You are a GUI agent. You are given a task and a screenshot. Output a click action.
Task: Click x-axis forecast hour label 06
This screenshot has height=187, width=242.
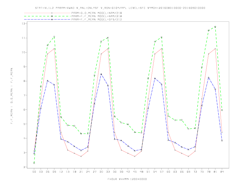click(x=48, y=172)
